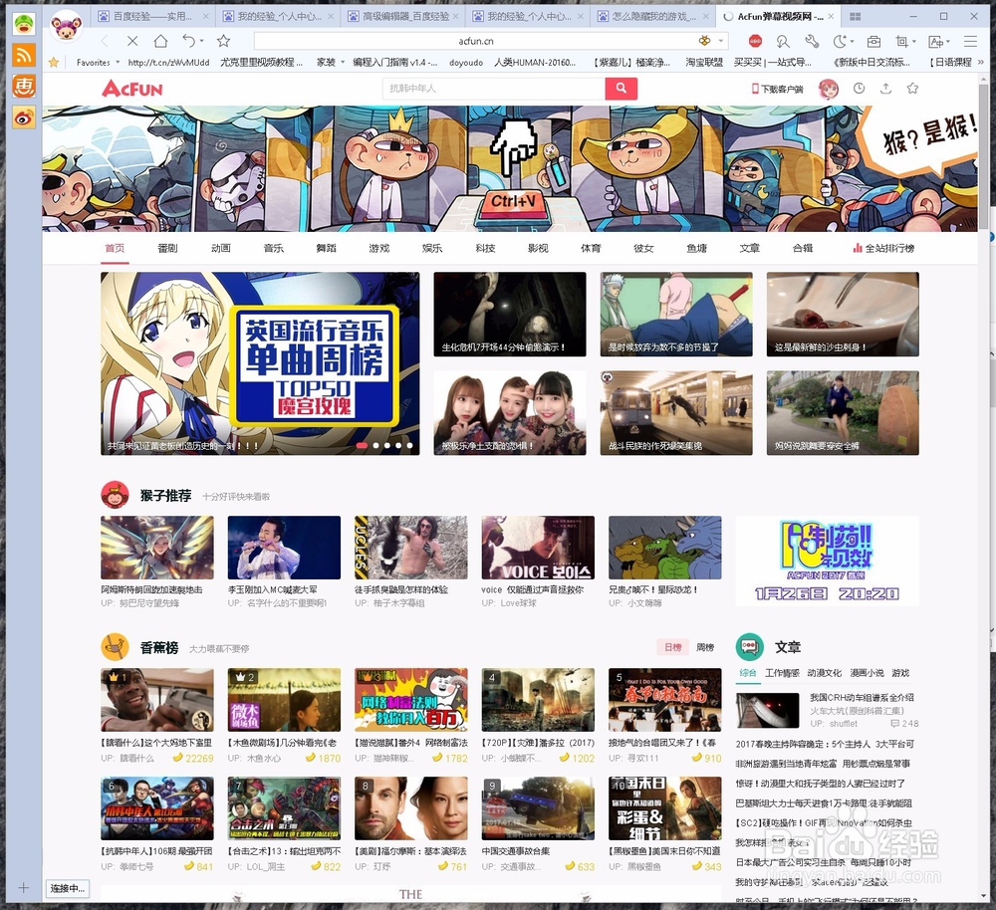Click the RSS feed sidebar icon
The image size is (996, 910).
[x=24, y=55]
